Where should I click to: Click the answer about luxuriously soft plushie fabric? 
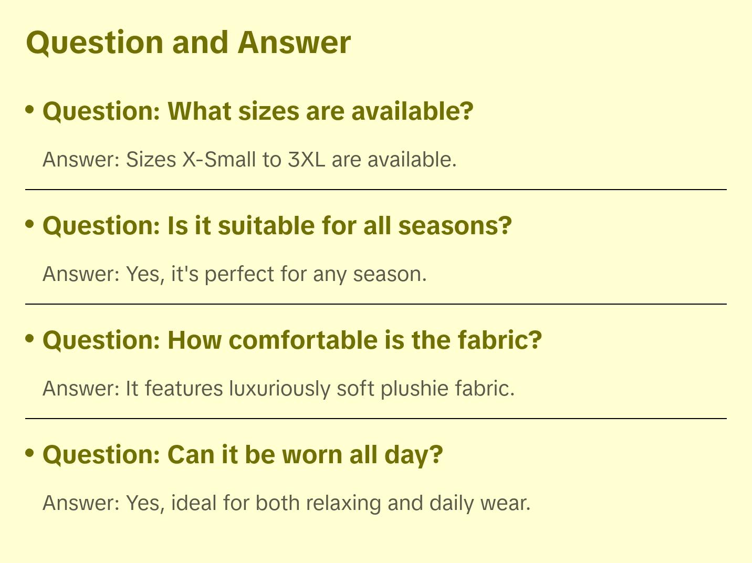[x=278, y=389]
